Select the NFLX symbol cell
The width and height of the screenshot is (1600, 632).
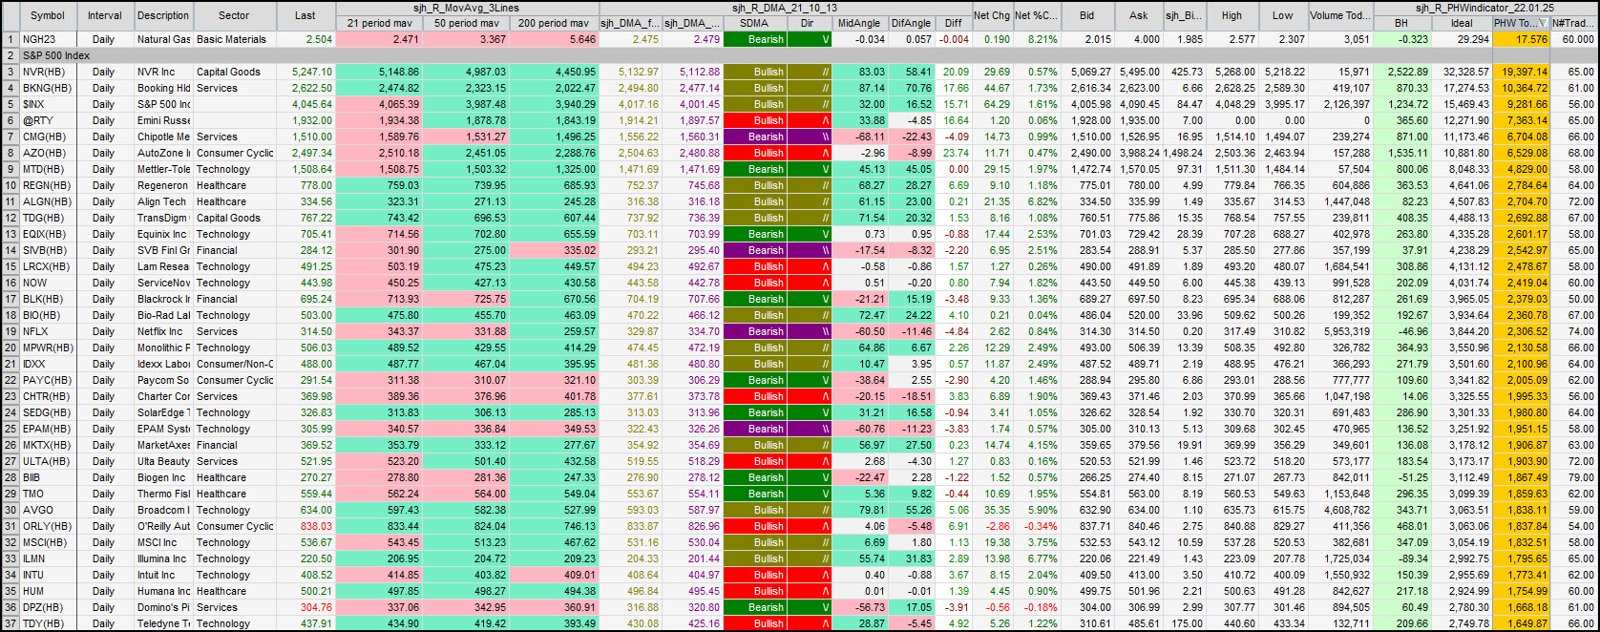49,331
